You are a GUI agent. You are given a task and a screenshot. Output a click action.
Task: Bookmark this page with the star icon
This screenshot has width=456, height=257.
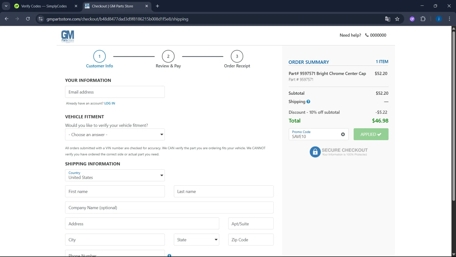pyautogui.click(x=397, y=19)
